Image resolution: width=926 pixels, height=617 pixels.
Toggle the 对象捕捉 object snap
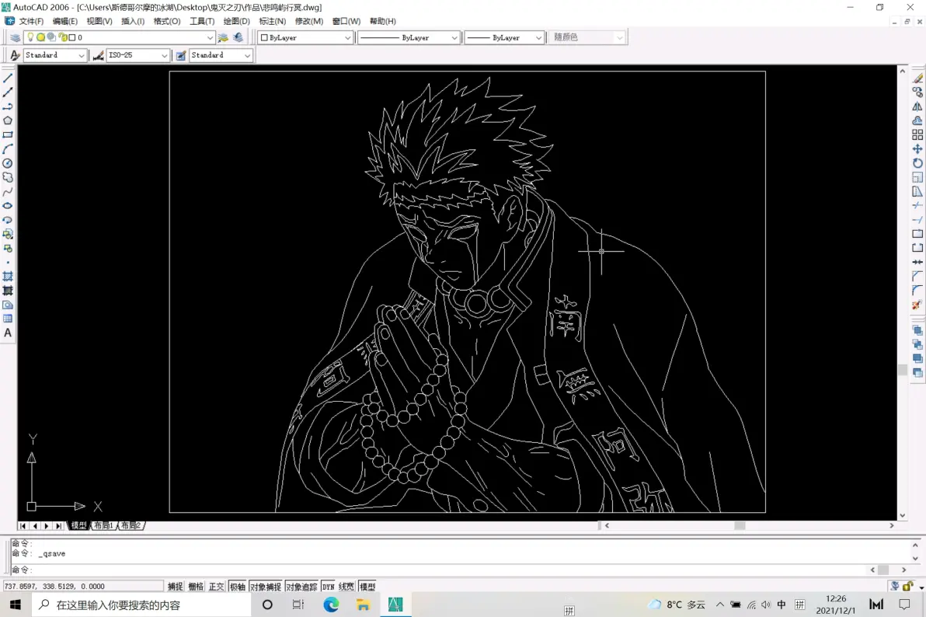(266, 586)
